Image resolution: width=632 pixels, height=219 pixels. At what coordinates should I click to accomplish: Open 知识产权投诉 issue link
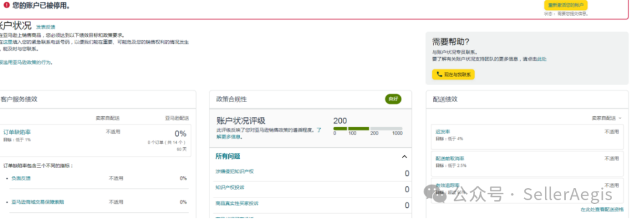[230, 187]
